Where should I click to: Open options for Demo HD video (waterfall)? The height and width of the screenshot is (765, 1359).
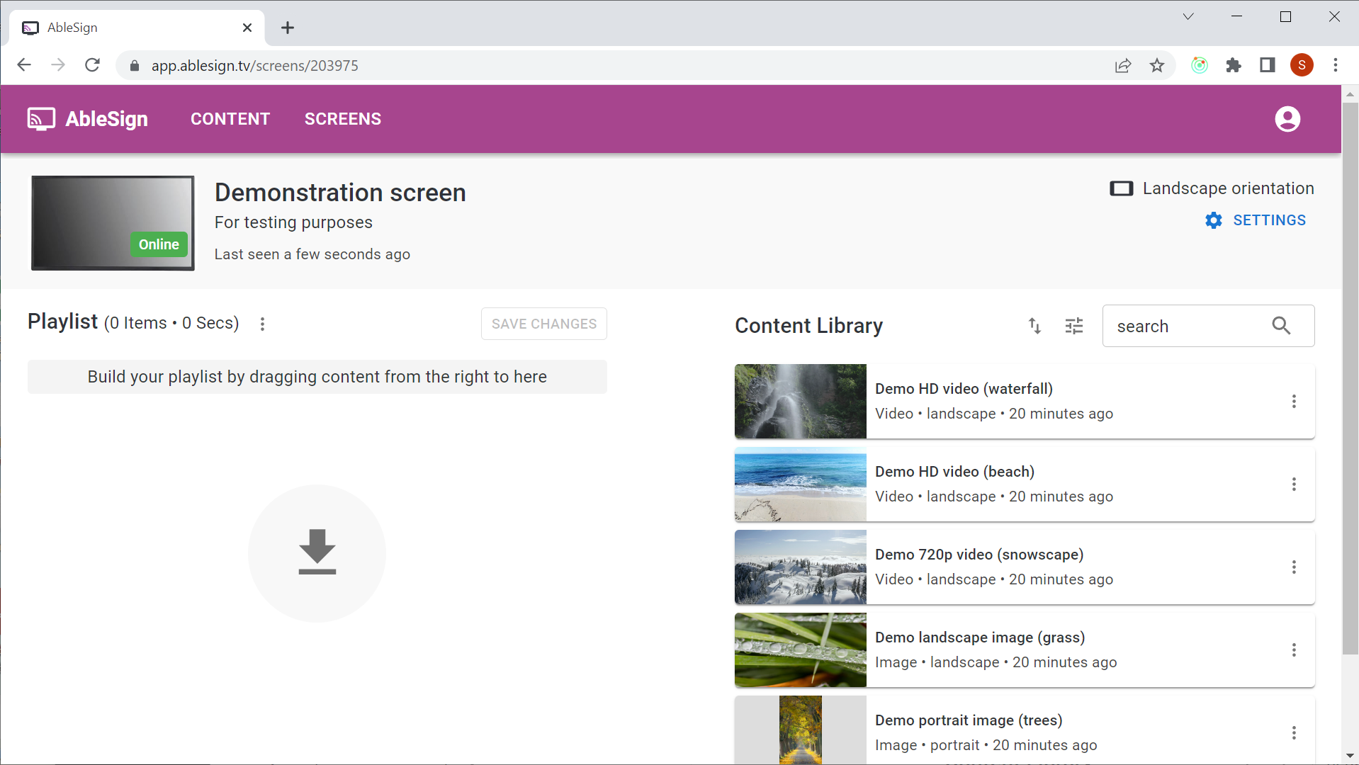pos(1295,402)
